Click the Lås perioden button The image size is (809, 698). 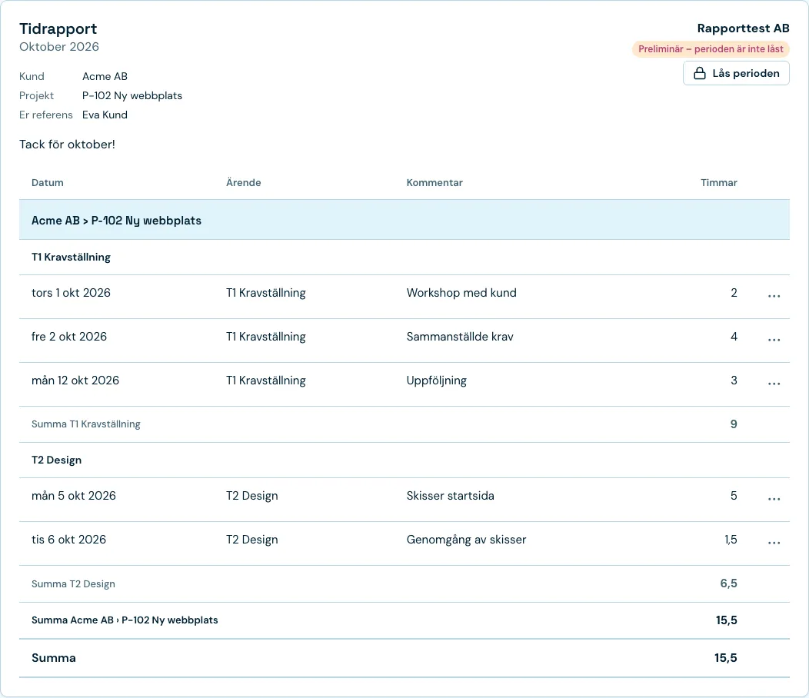(x=736, y=73)
